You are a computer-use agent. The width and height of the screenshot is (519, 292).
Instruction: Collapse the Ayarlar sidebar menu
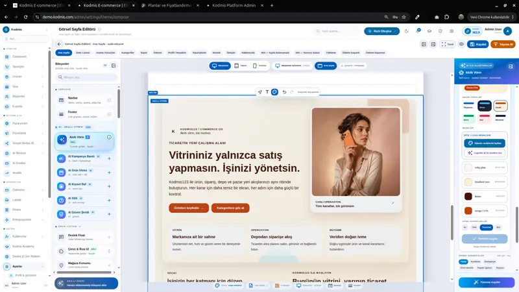[x=25, y=266]
